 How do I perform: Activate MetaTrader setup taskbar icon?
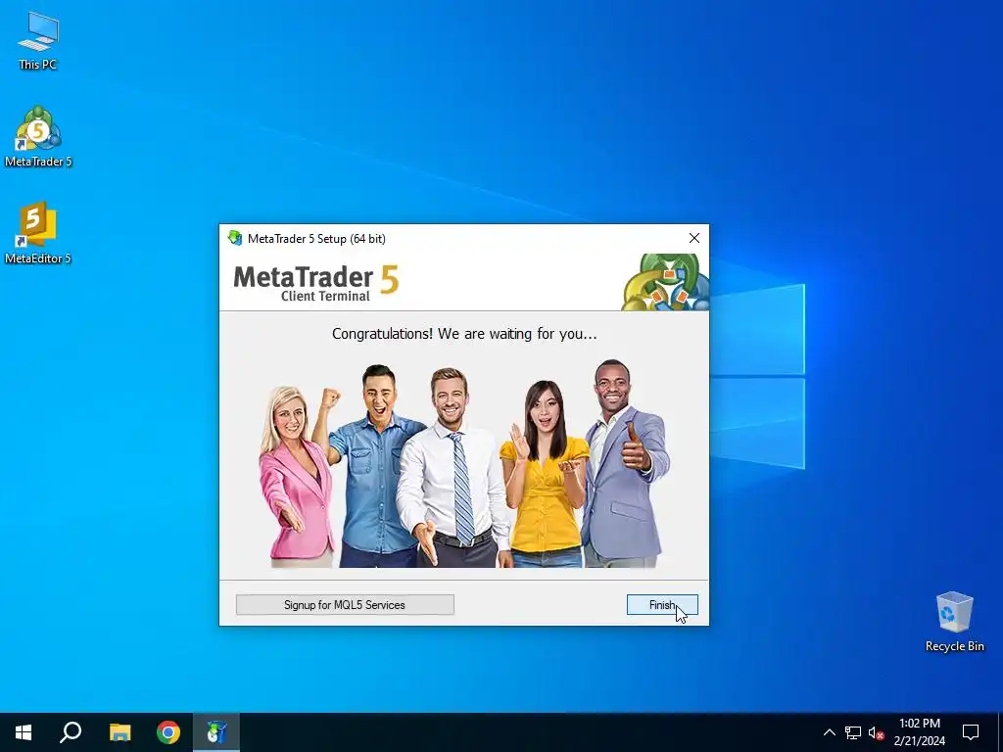point(216,732)
